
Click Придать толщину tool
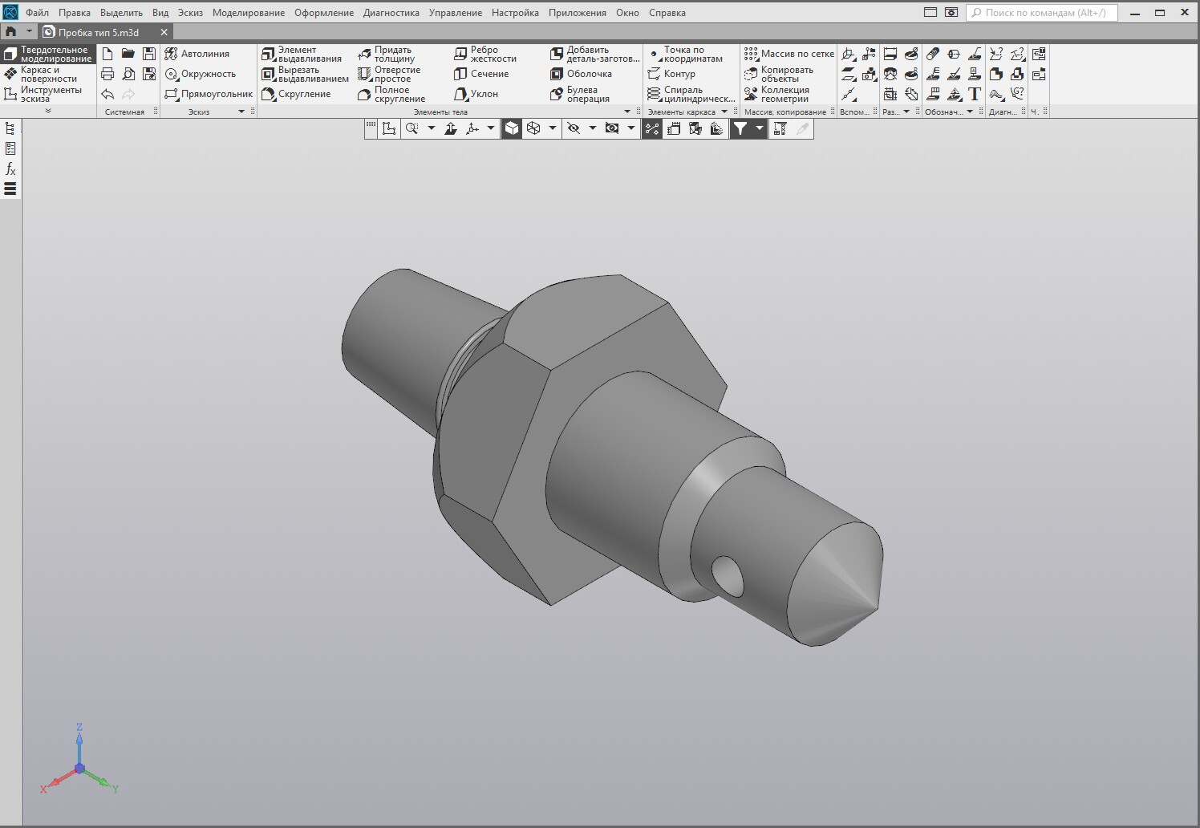pyautogui.click(x=387, y=55)
